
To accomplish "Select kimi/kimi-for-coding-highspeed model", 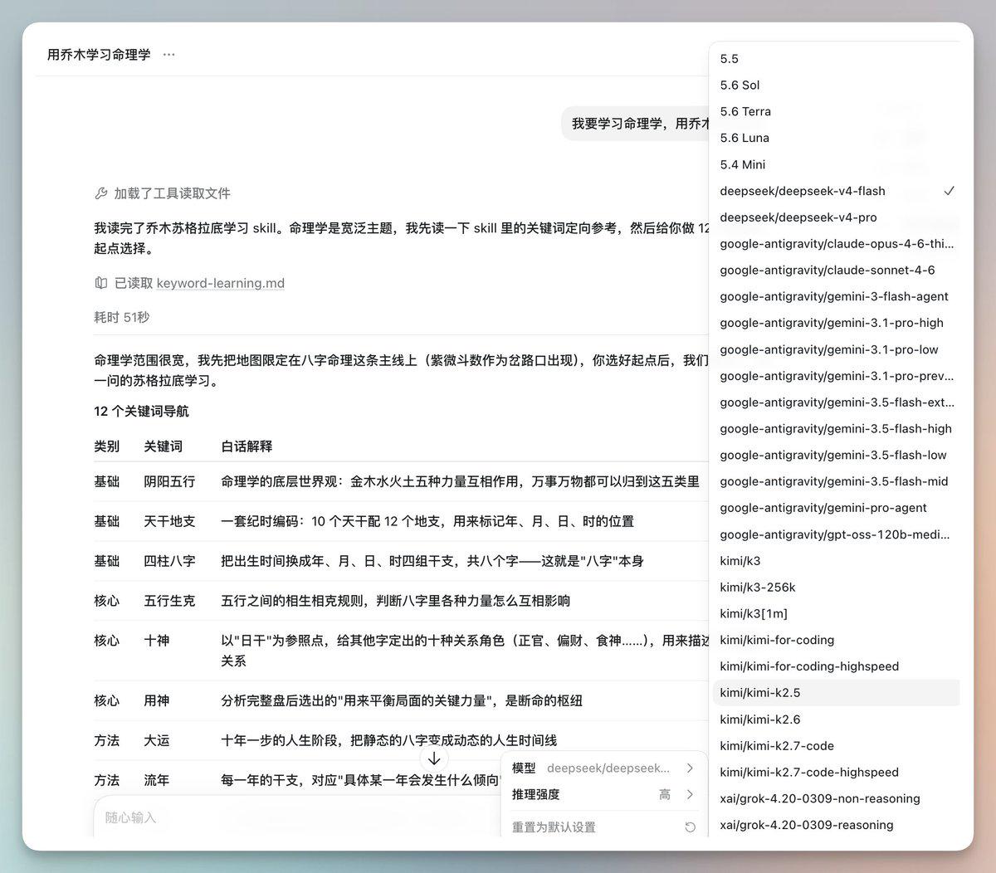I will click(837, 666).
